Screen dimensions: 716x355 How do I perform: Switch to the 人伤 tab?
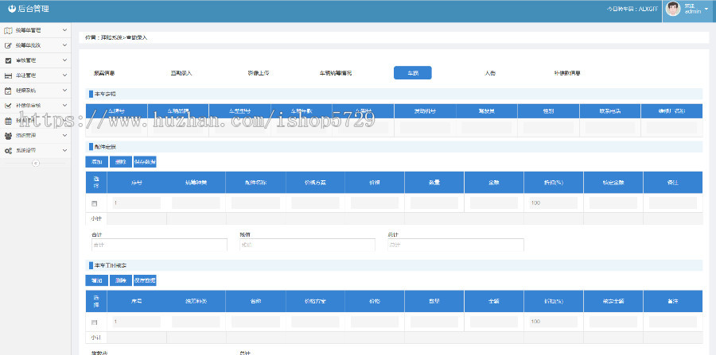[490, 73]
